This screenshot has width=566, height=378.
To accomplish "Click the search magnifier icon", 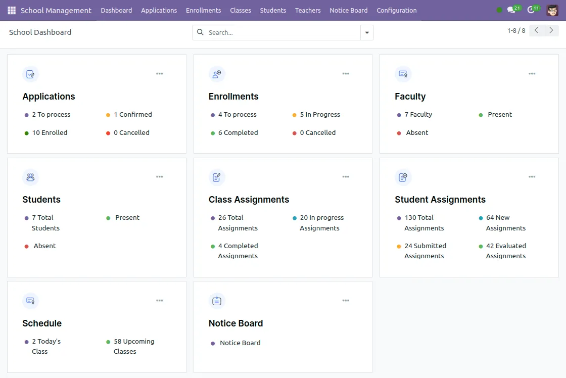I will tap(200, 32).
